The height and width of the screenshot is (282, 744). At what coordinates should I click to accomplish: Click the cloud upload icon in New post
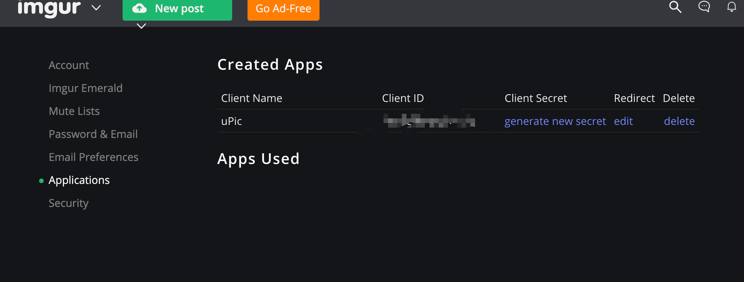click(139, 8)
